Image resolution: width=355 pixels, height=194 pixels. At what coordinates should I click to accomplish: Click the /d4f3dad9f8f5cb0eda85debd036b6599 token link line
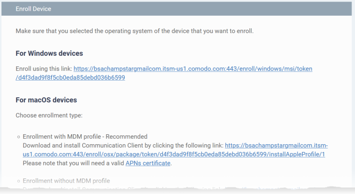click(70, 77)
